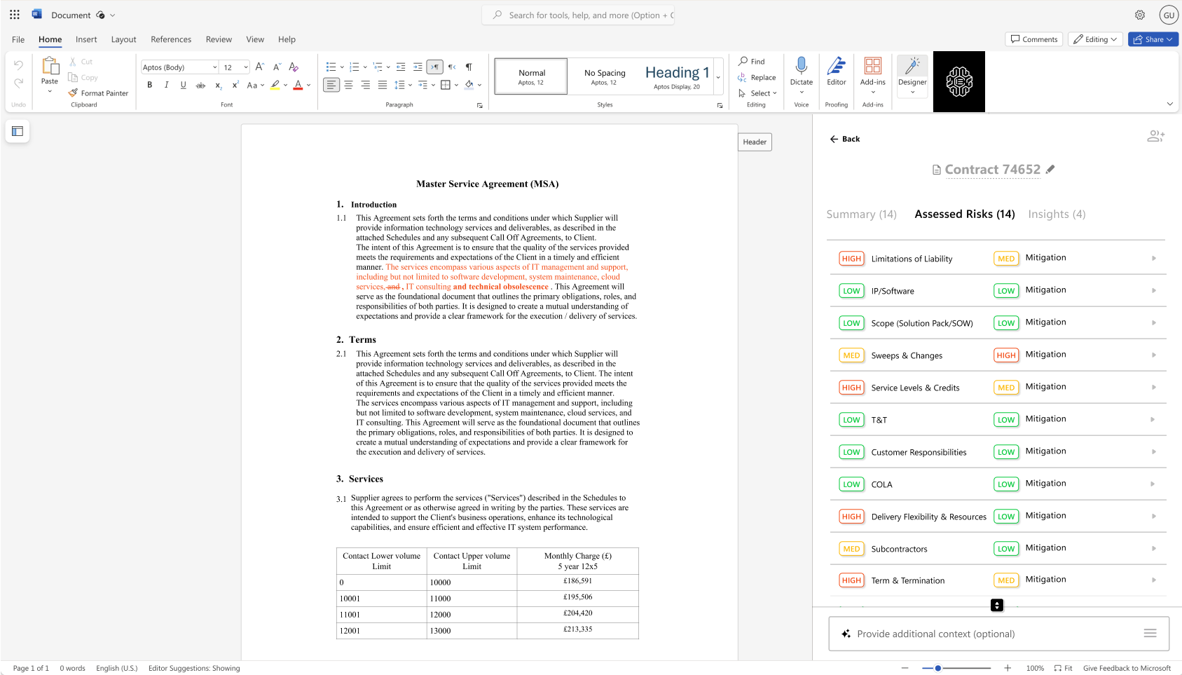Image resolution: width=1182 pixels, height=675 pixels.
Task: Collapse the ribbon with the chevron
Action: click(1169, 104)
